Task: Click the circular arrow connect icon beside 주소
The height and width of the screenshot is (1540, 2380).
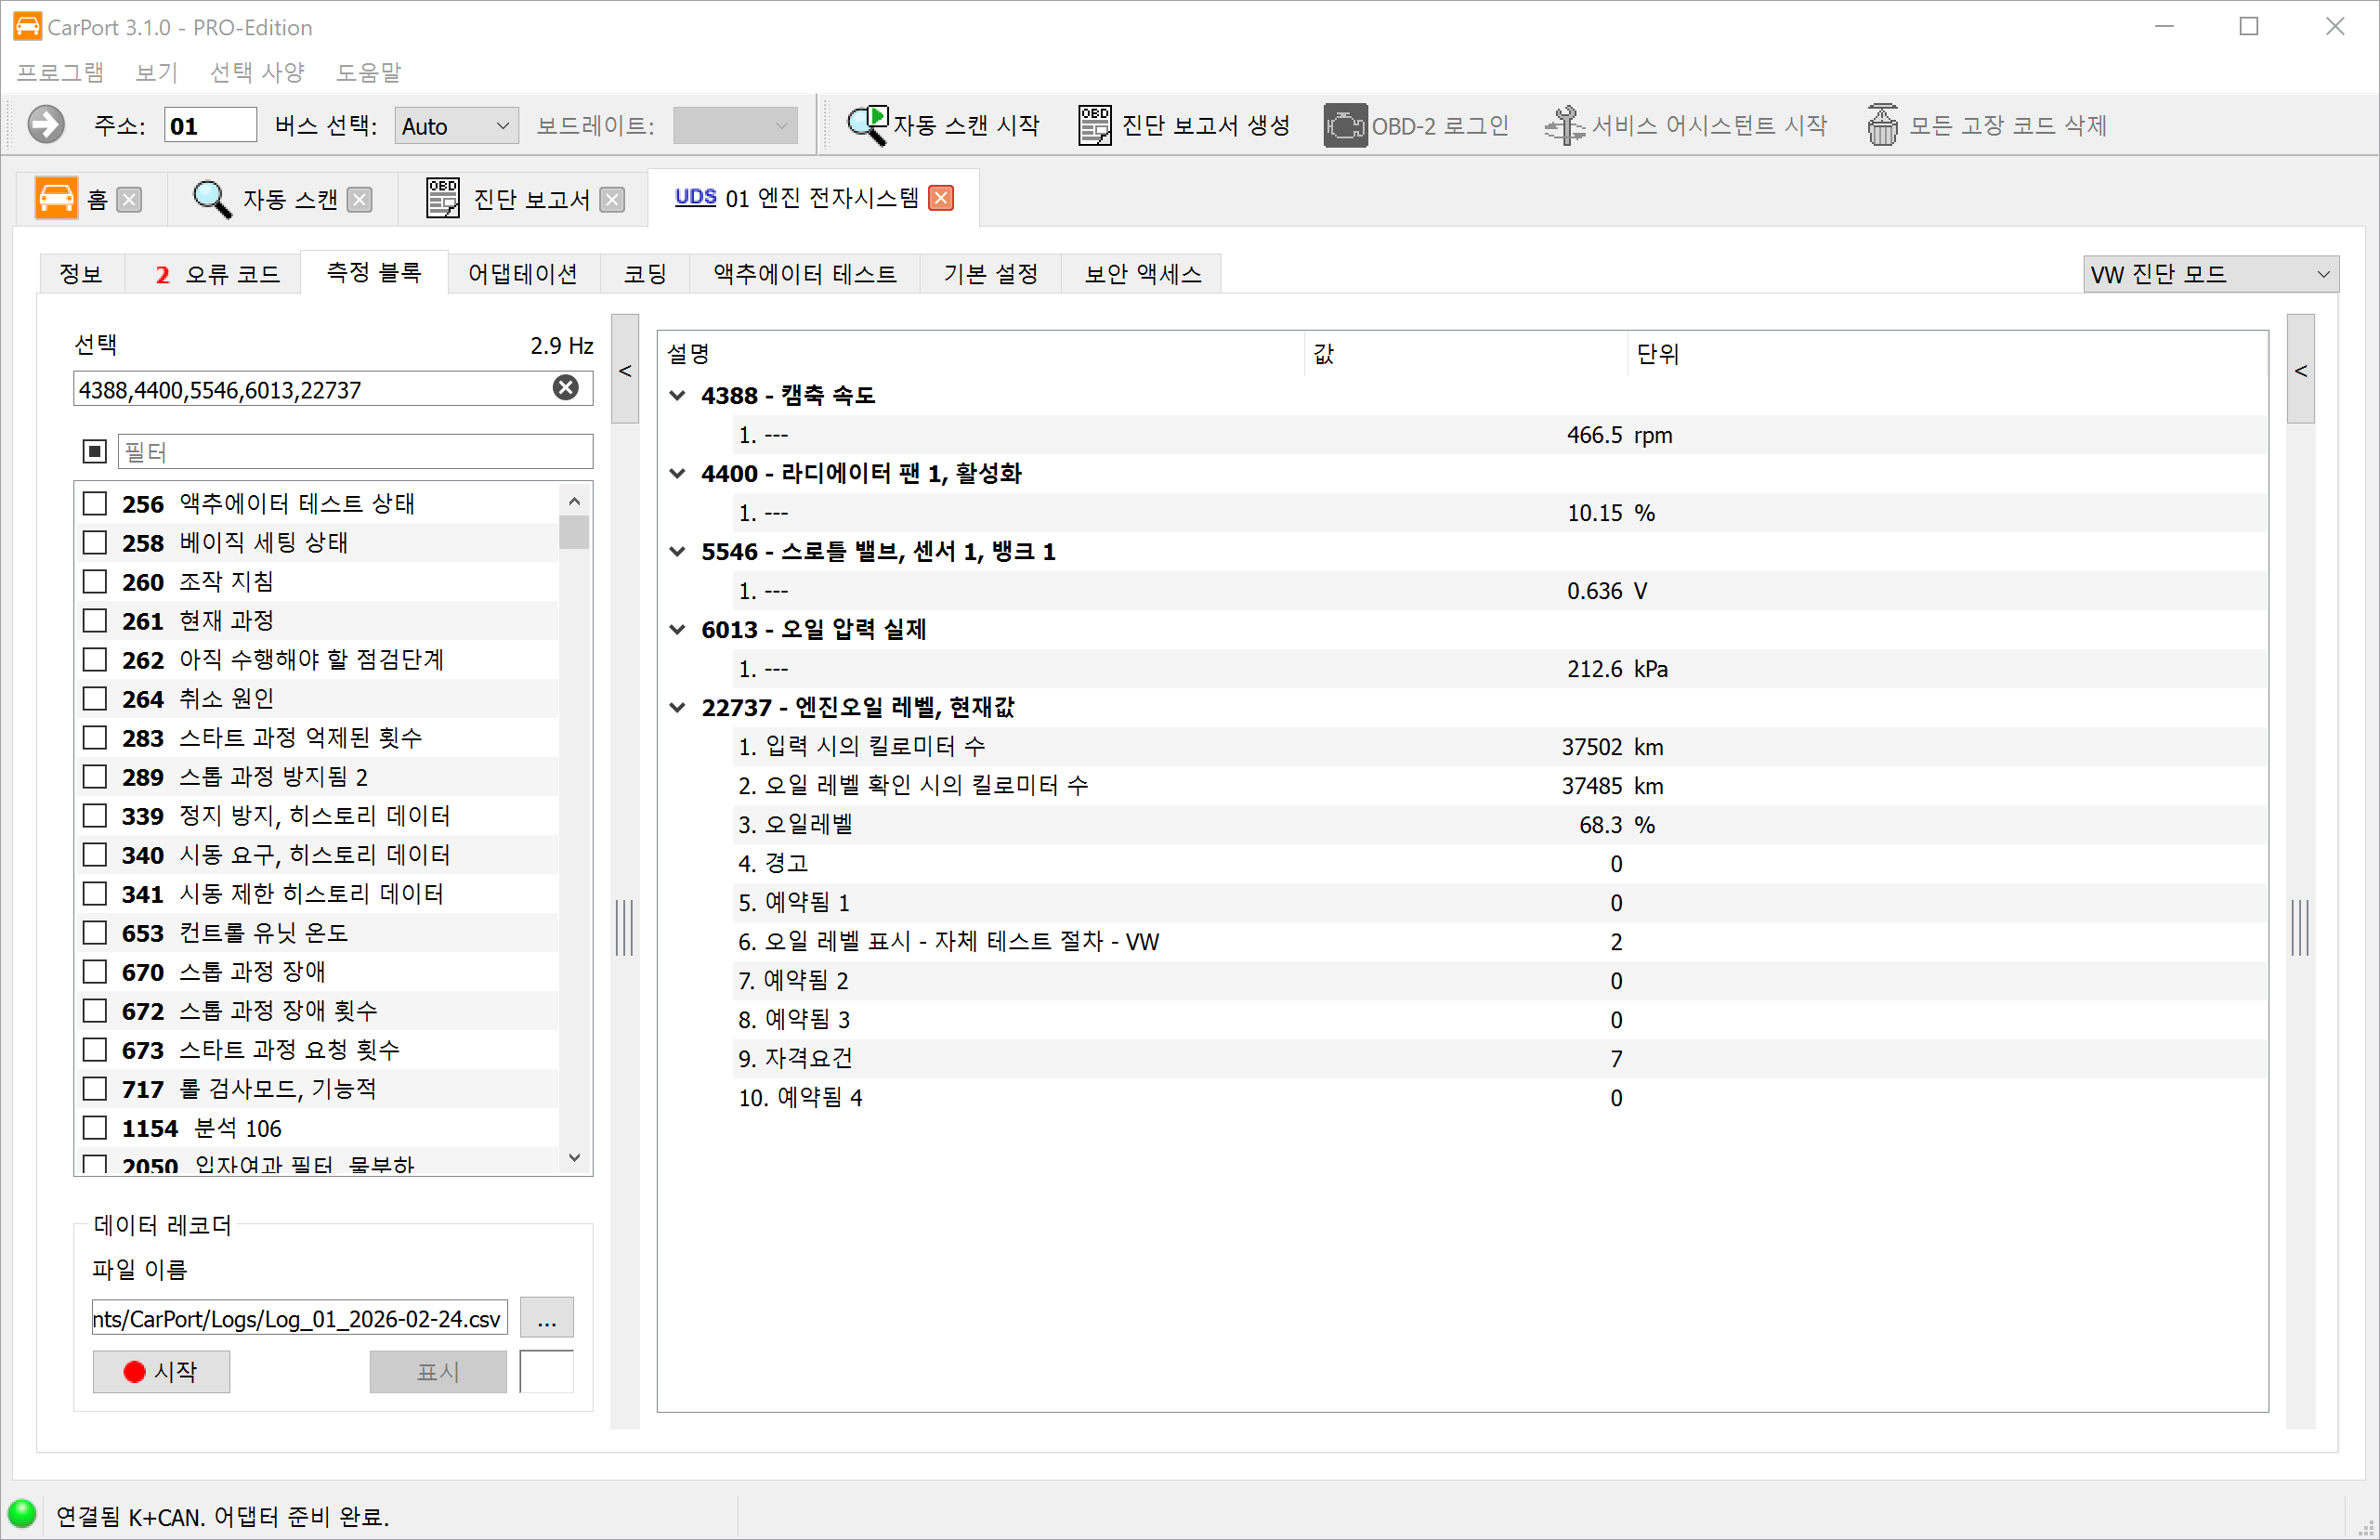Action: [x=45, y=124]
